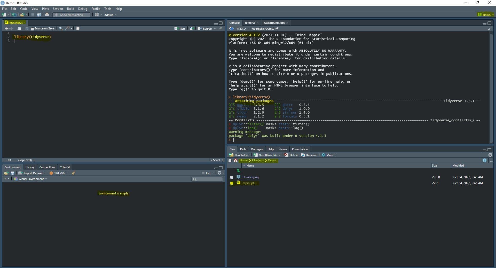
Task: Click the Create a project icon
Action: click(14, 15)
